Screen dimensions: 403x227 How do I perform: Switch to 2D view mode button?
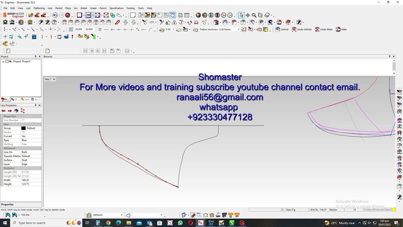tap(88, 15)
